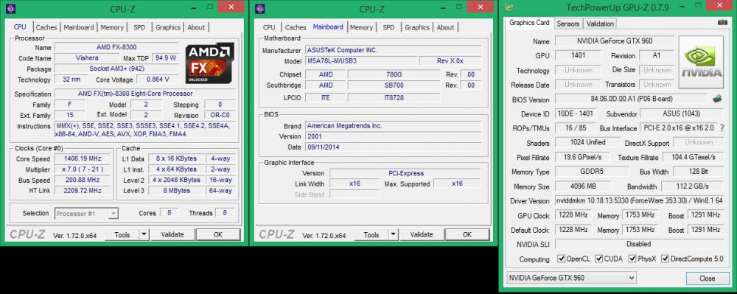The width and height of the screenshot is (737, 294).
Task: Expand Tools dropdown arrow in mainboard window
Action: pos(393,234)
